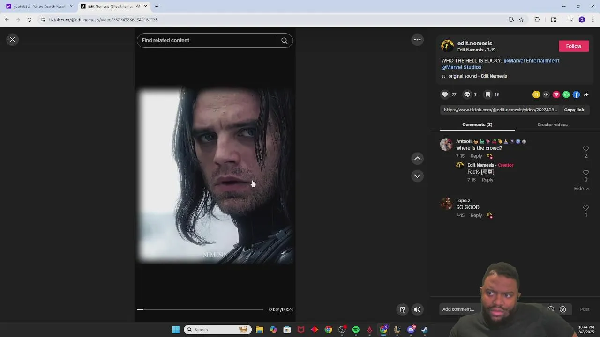Bookmark this page with the star icon
The height and width of the screenshot is (337, 600).
pos(521,20)
